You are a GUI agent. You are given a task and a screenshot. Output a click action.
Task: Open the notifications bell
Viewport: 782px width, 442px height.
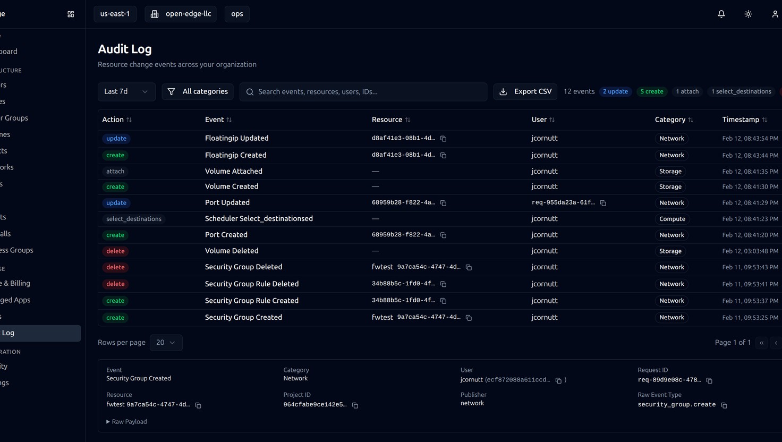[721, 14]
